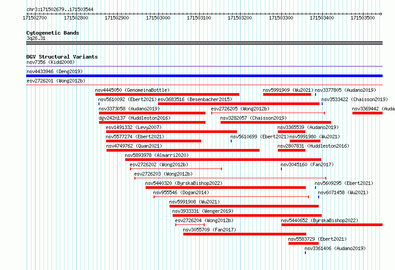Click the chr3:171502679..171503544 region label
Screen dimensions: 395x270
pyautogui.click(x=60, y=9)
